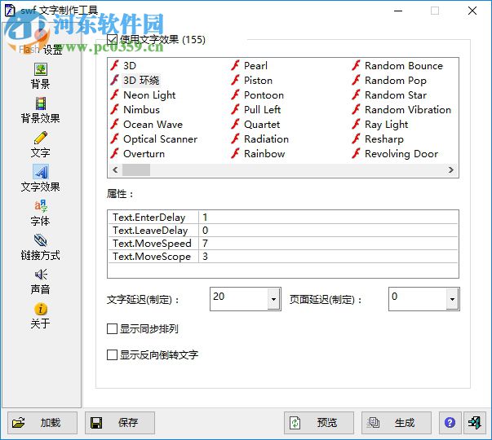Click the help question mark button
The image size is (492, 440).
(x=450, y=422)
